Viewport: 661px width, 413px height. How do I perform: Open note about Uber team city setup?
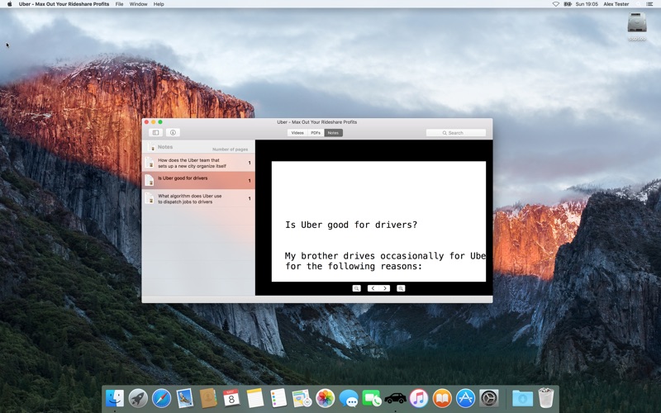(198, 163)
